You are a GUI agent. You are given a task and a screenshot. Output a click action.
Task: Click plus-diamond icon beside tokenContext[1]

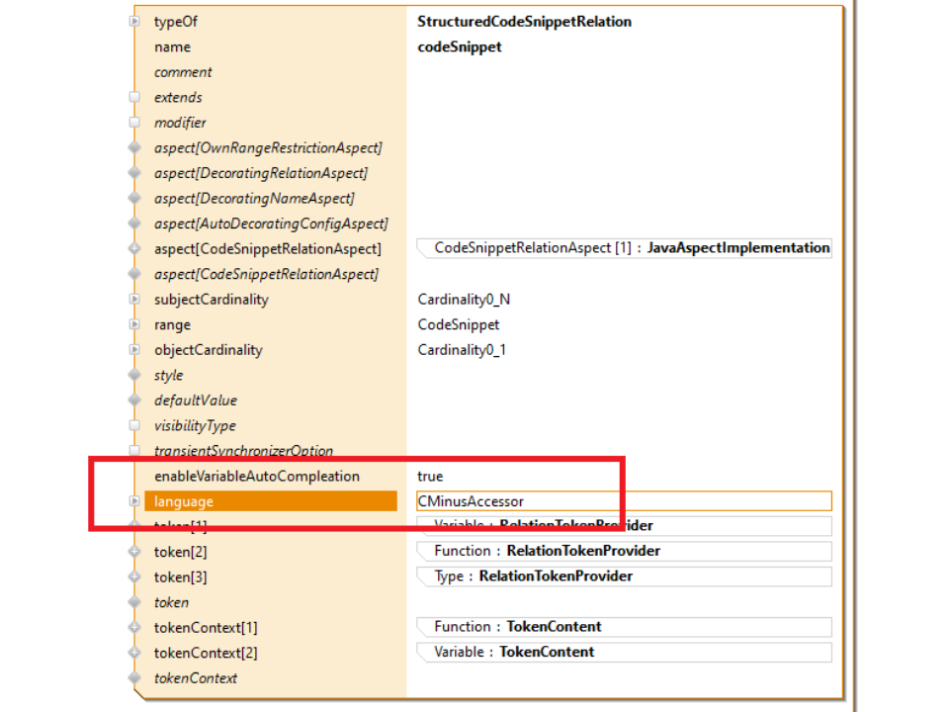[135, 628]
